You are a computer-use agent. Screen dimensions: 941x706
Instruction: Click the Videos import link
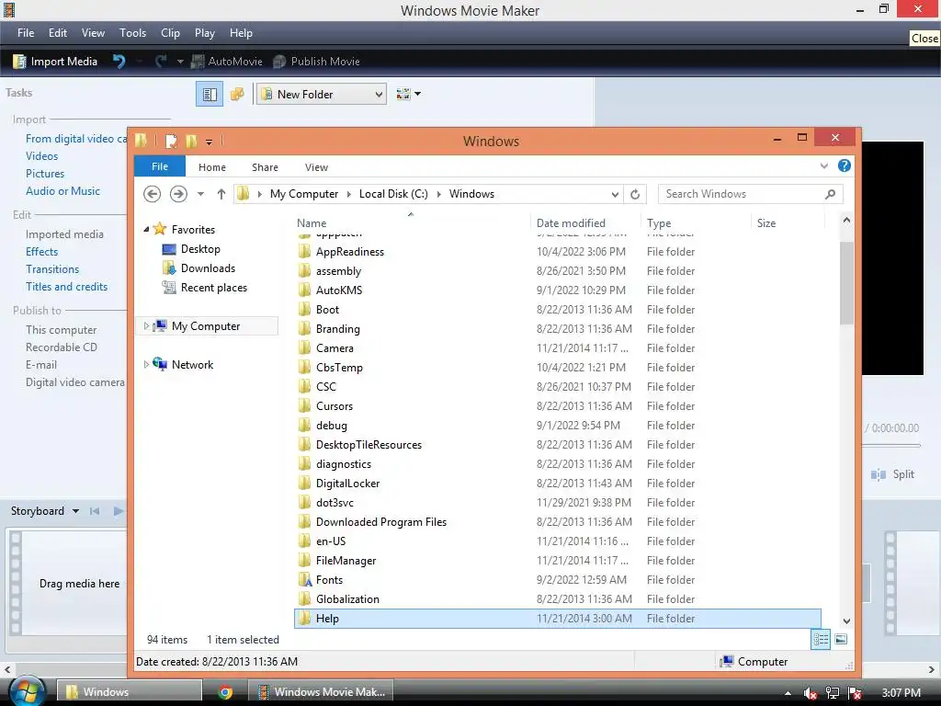(42, 156)
